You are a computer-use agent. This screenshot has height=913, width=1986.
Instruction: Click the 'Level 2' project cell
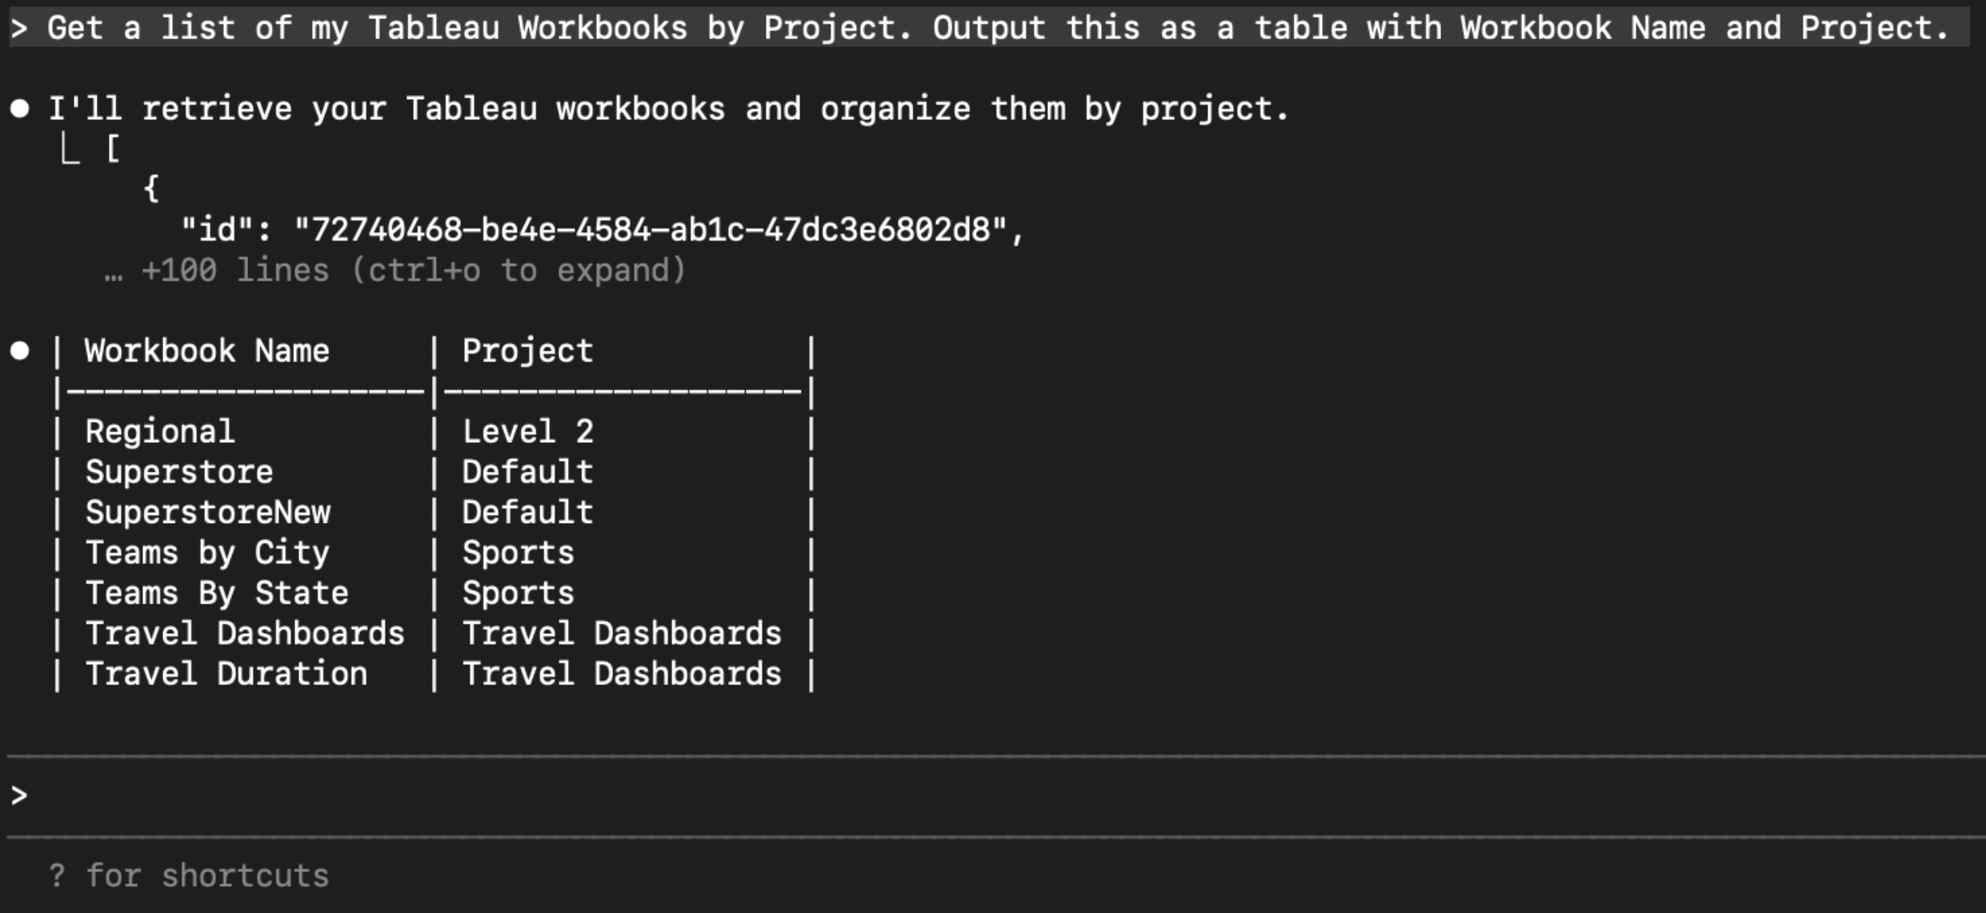pos(527,432)
